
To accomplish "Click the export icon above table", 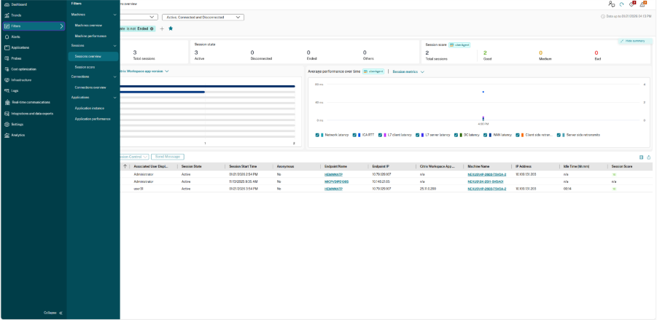I will pos(649,157).
